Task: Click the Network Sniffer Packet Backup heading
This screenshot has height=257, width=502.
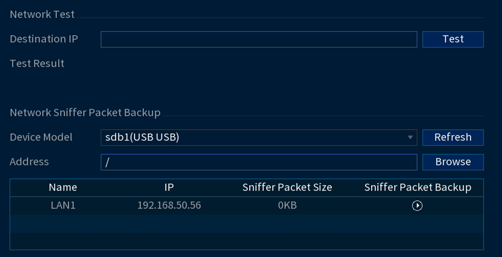Action: 85,113
